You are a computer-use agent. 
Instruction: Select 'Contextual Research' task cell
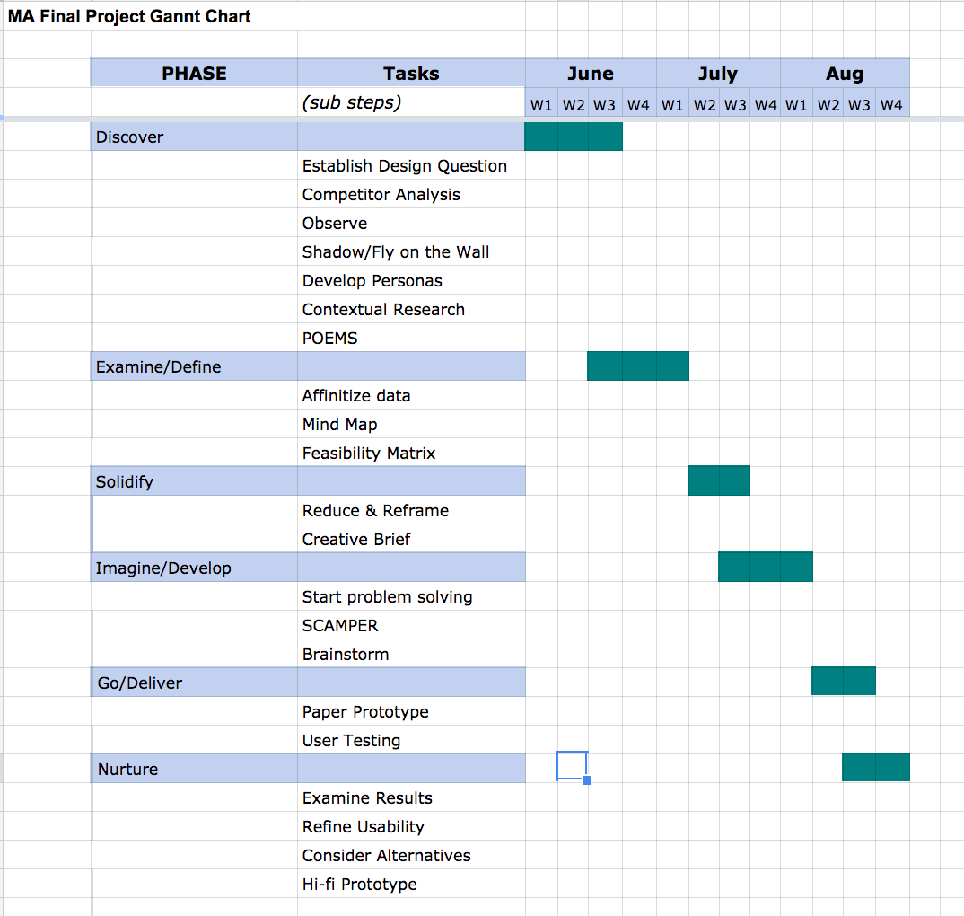[411, 309]
